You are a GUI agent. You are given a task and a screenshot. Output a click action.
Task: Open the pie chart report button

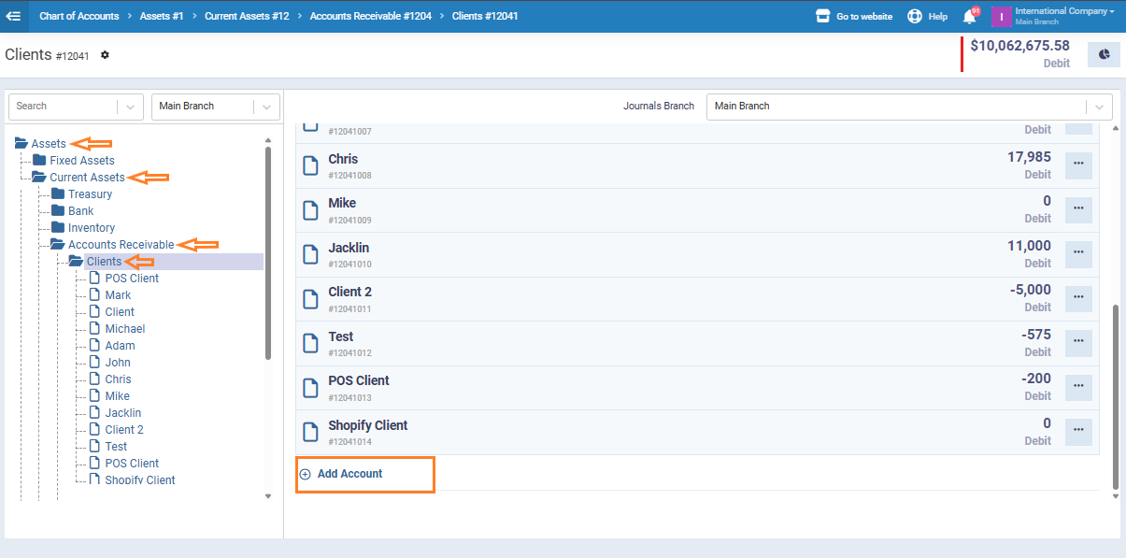pos(1104,54)
